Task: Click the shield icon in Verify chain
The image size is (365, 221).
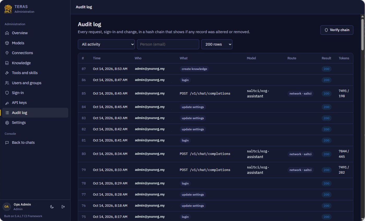Action: 326,30
